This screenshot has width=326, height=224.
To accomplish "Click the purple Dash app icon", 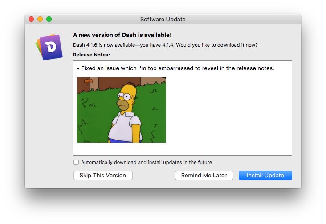I will click(49, 47).
